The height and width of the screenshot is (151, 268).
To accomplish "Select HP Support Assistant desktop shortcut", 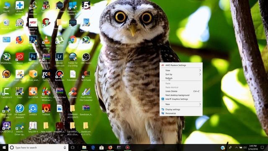I will 20,111.
